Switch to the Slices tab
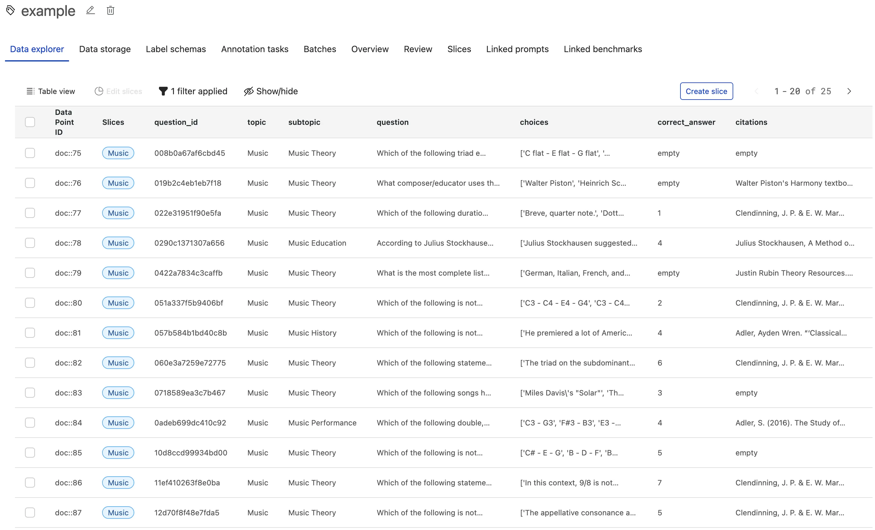875x530 pixels. [459, 49]
